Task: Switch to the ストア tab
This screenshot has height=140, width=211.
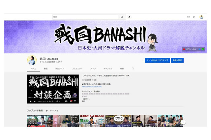Action: [x=93, y=69]
